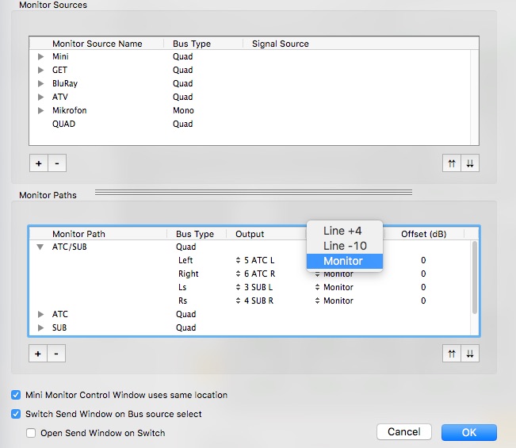Viewport: 516px width, 448px height.
Task: Select Mikrofon Mono bus type cell
Action: pyautogui.click(x=183, y=110)
